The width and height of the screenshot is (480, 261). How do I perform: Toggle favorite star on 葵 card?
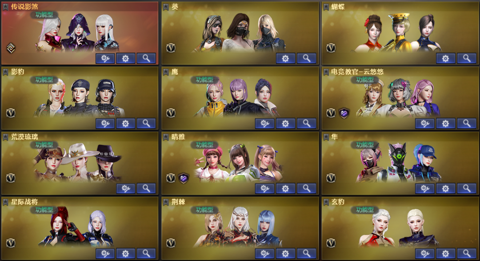coord(166,7)
